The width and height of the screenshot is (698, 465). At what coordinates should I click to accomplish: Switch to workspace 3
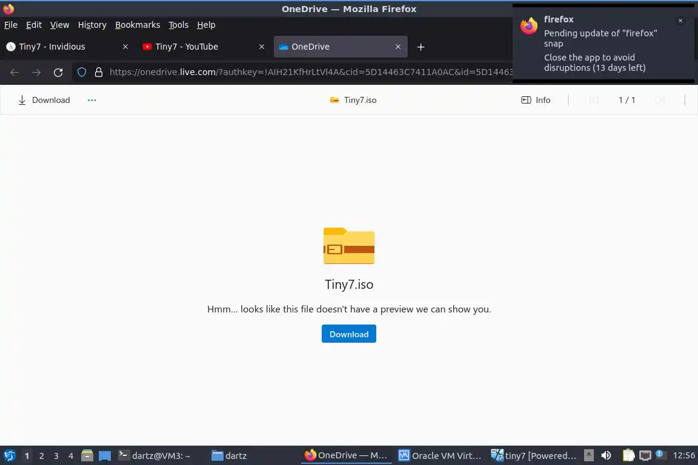coord(56,456)
